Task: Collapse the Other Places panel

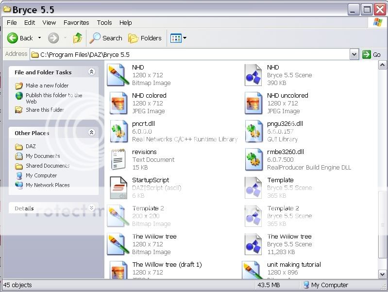Action: tap(91, 133)
